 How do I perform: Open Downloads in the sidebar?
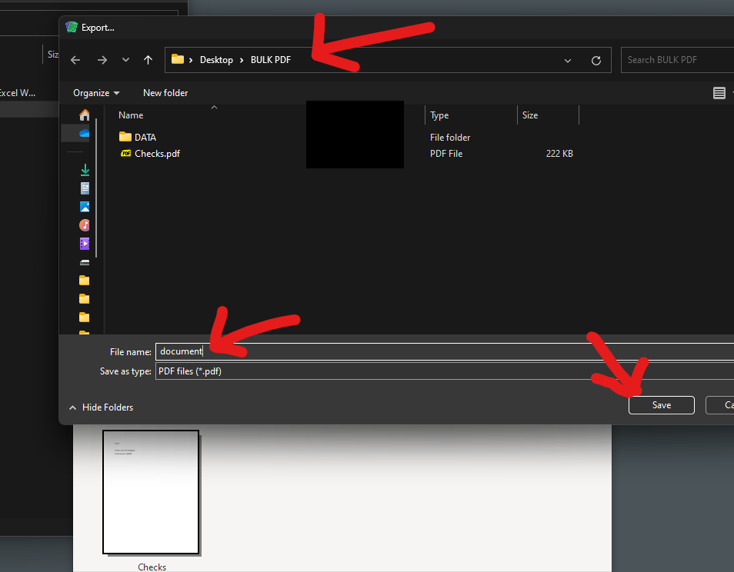pos(85,169)
